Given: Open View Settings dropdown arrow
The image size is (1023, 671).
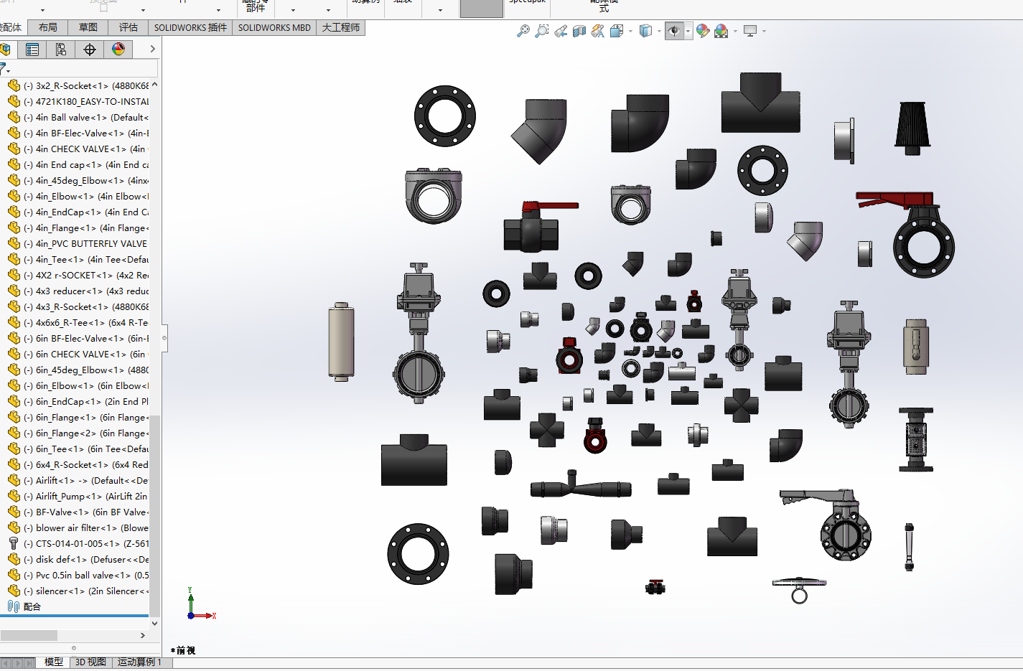Looking at the screenshot, I should 764,31.
